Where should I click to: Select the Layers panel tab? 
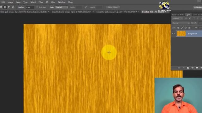click(x=188, y=15)
